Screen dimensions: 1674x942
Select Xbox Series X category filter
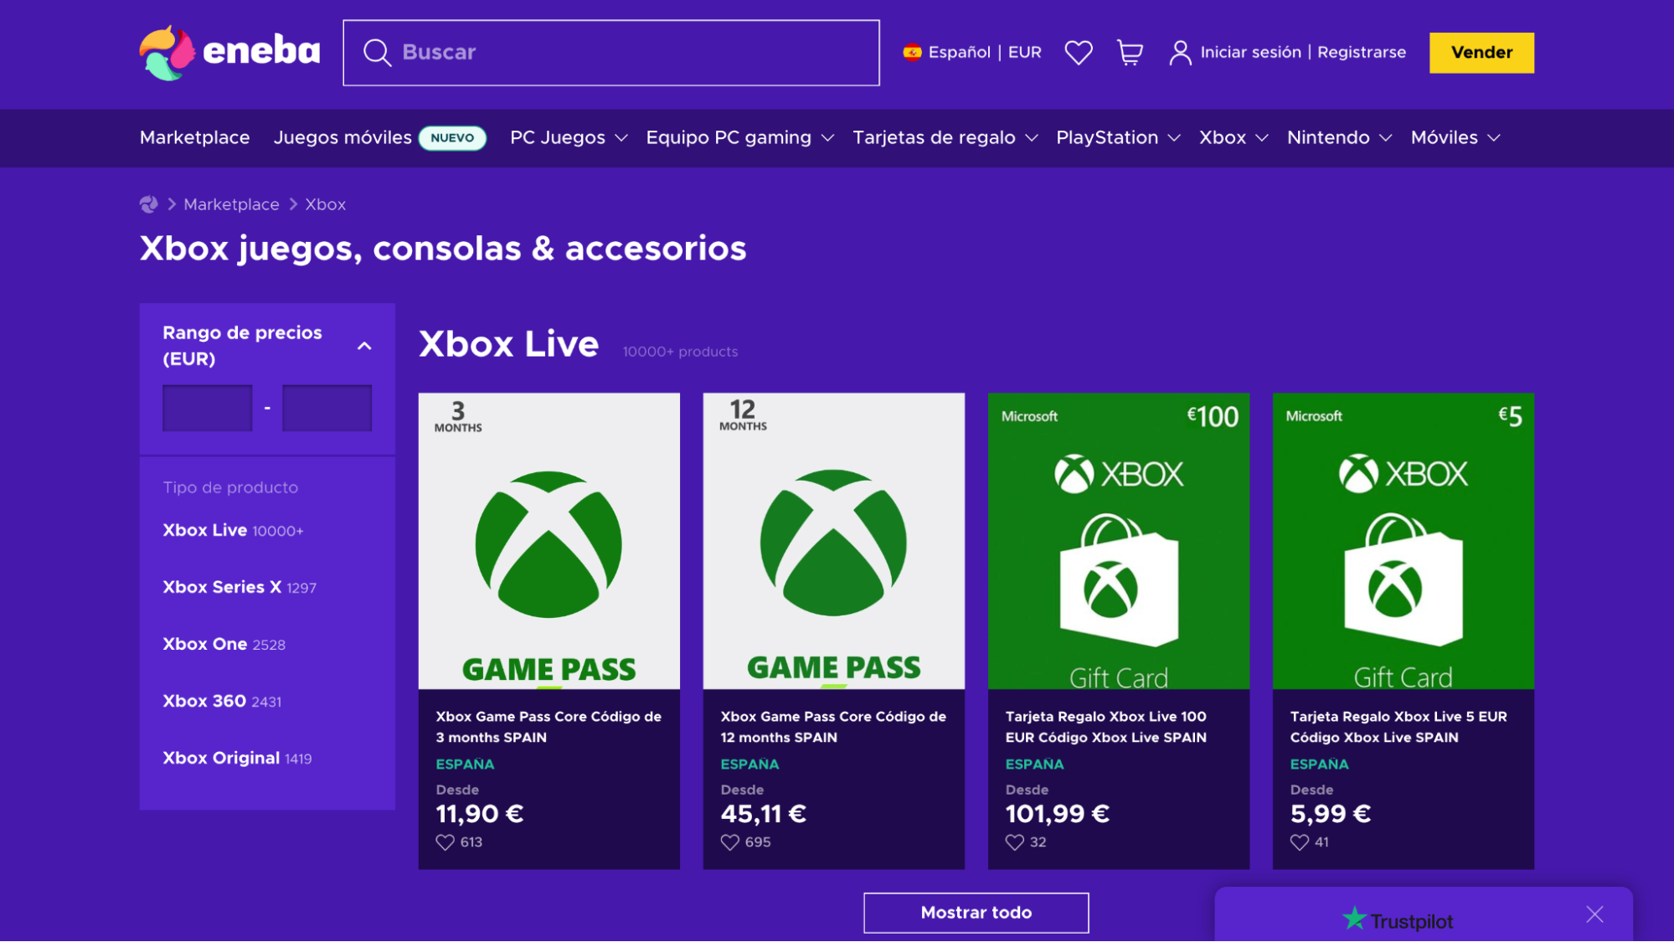pyautogui.click(x=221, y=587)
